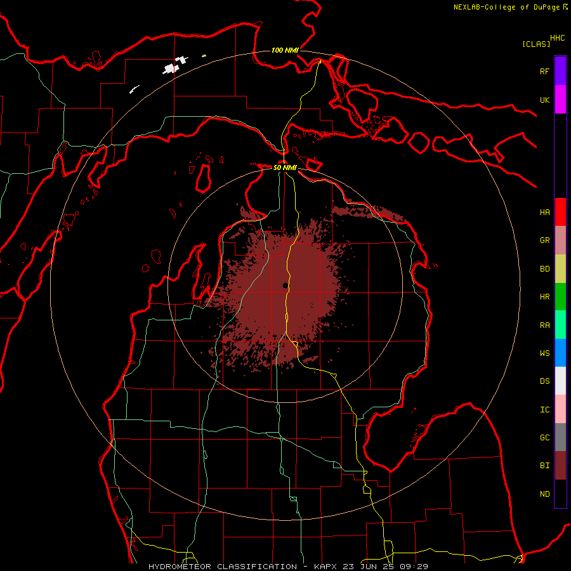
Task: Select the GR legend label
Action: (544, 240)
